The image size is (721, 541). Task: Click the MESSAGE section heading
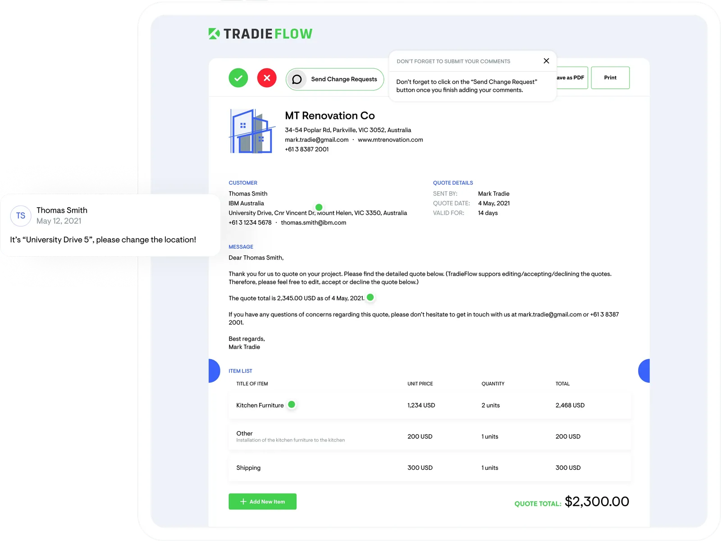tap(241, 247)
